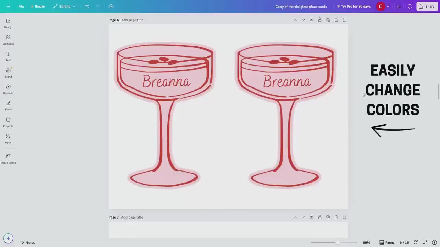Open Magic Media app
This screenshot has height=247, width=440.
pyautogui.click(x=8, y=158)
